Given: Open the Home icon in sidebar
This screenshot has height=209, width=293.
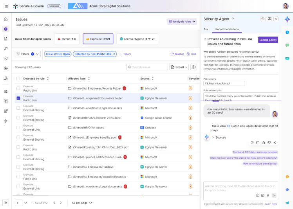Looking at the screenshot, I should pyautogui.click(x=6, y=19).
